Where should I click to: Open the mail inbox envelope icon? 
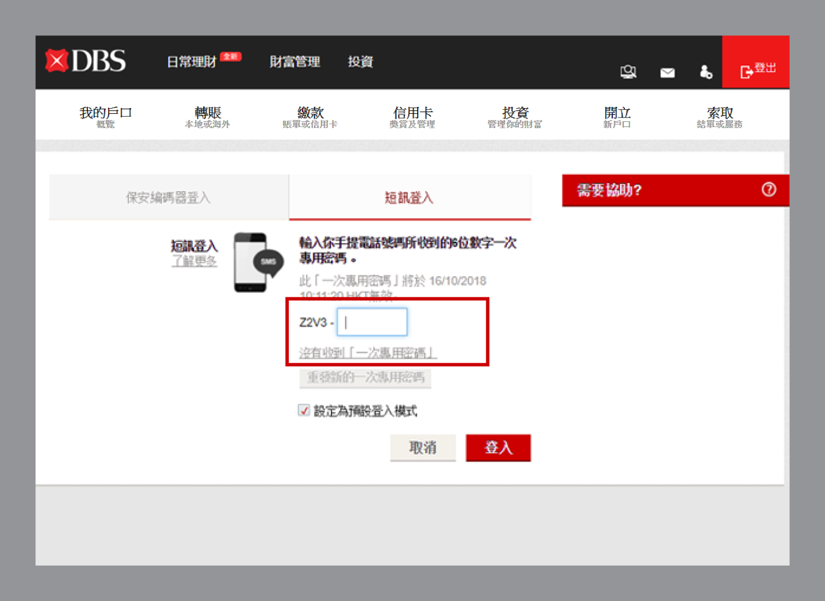point(667,73)
